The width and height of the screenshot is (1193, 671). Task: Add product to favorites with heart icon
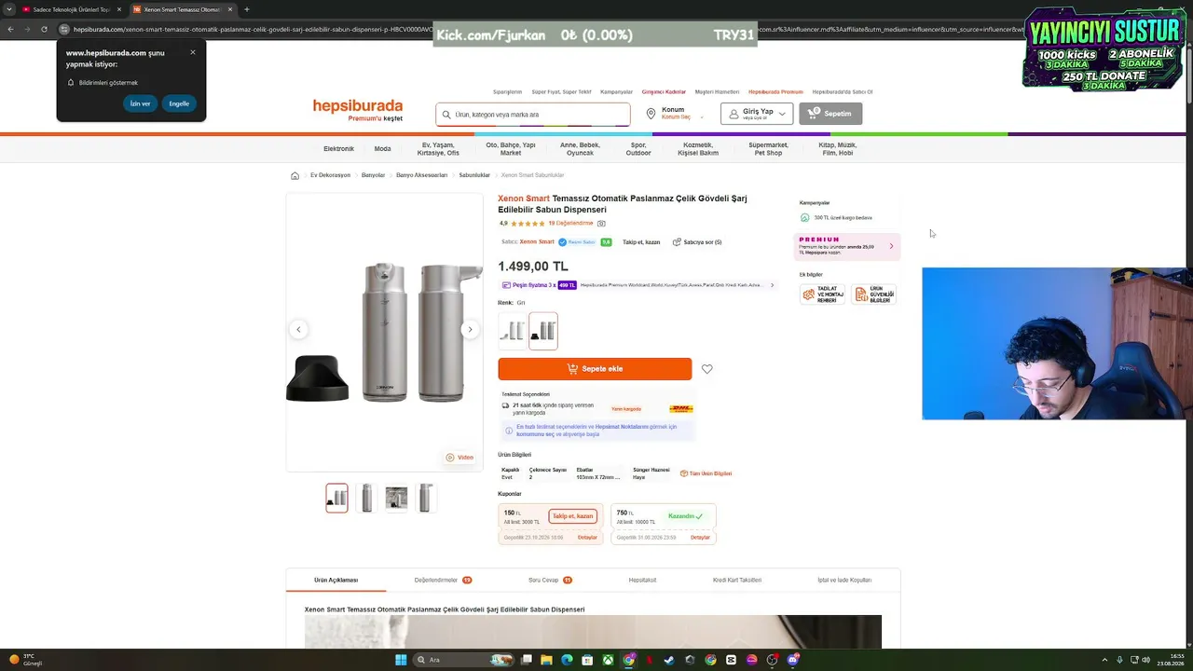point(707,369)
